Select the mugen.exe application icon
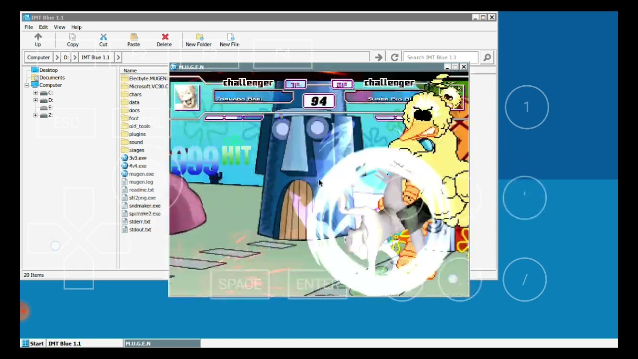Screen dimensions: 638x359 coord(125,174)
